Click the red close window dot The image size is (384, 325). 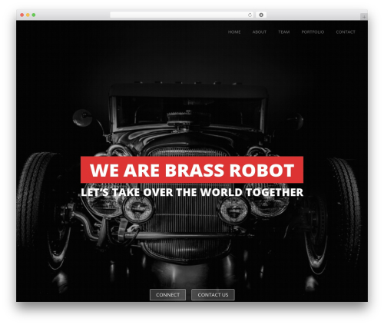[x=22, y=15]
